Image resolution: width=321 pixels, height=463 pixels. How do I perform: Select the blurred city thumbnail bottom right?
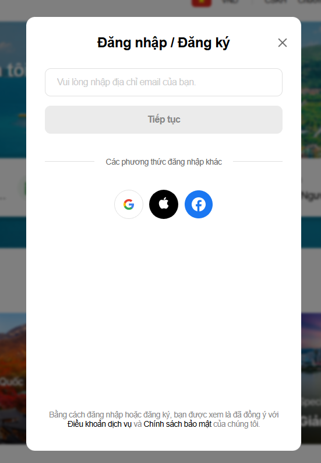click(311, 378)
